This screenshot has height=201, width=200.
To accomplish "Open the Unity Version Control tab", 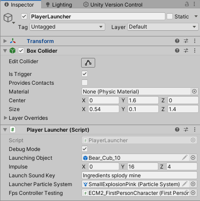I will click(113, 5).
